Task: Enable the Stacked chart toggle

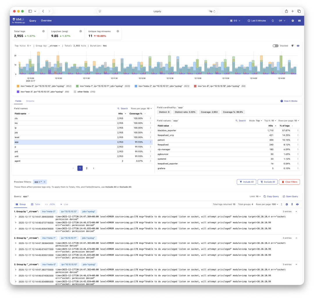Action: tap(275, 46)
